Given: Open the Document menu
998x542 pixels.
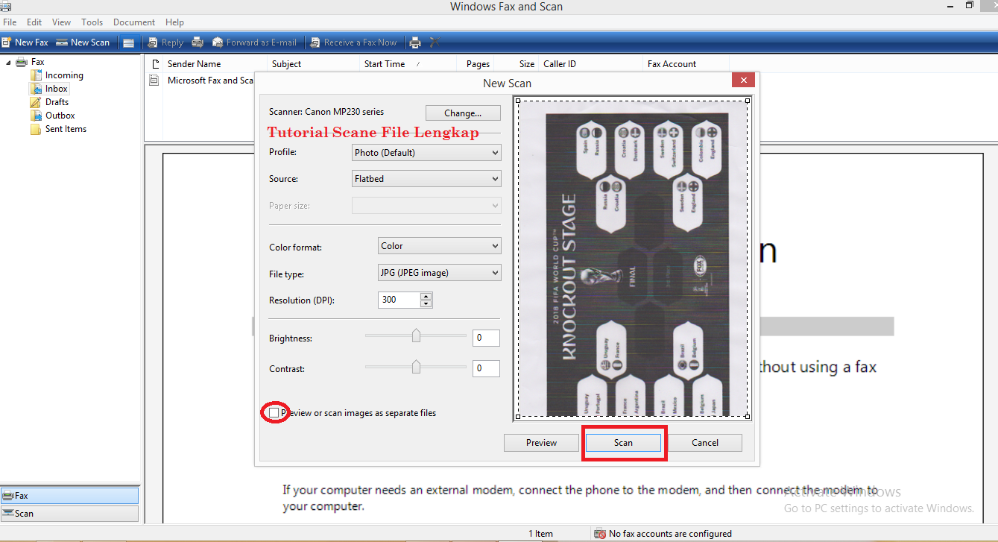Looking at the screenshot, I should tap(133, 22).
